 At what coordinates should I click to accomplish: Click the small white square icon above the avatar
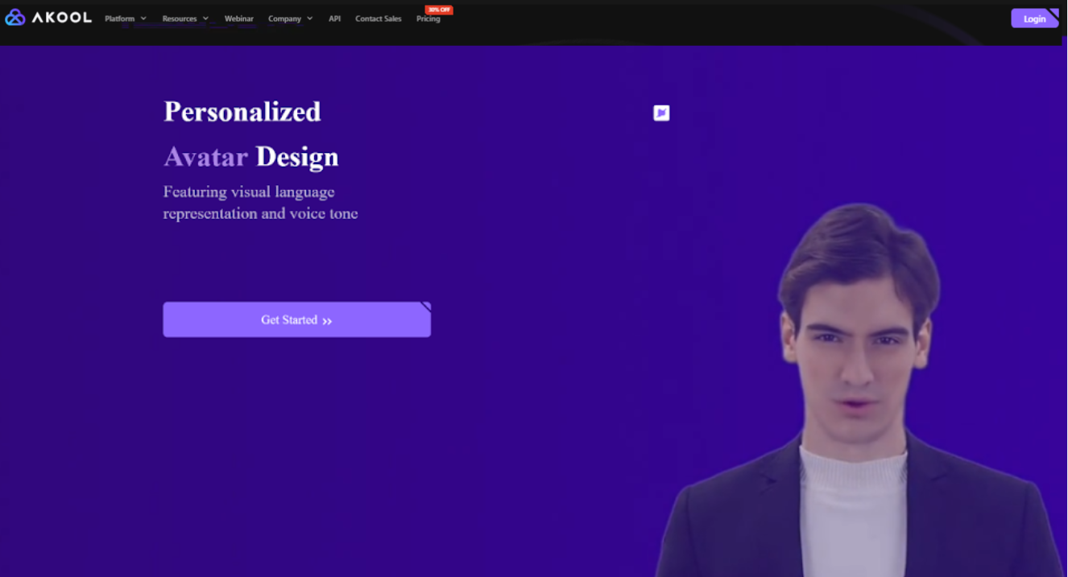(661, 113)
